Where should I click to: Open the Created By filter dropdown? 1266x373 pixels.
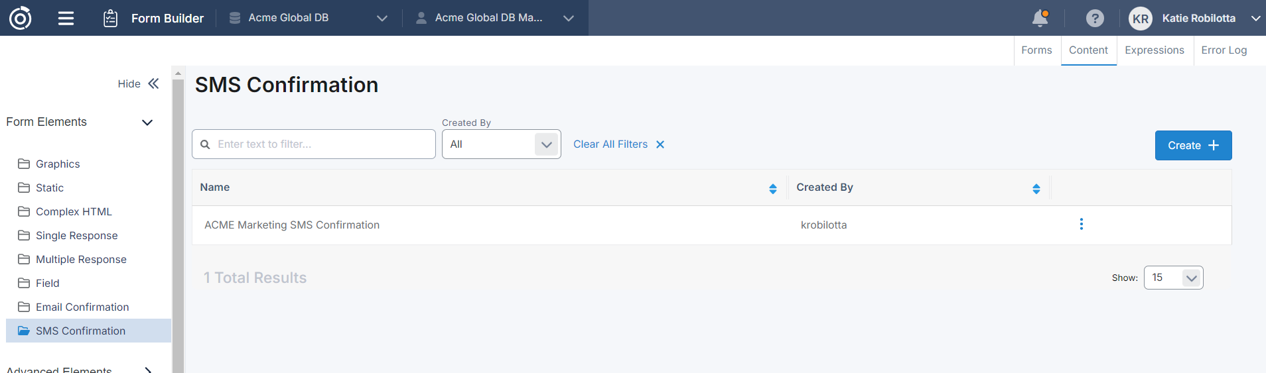pos(501,144)
